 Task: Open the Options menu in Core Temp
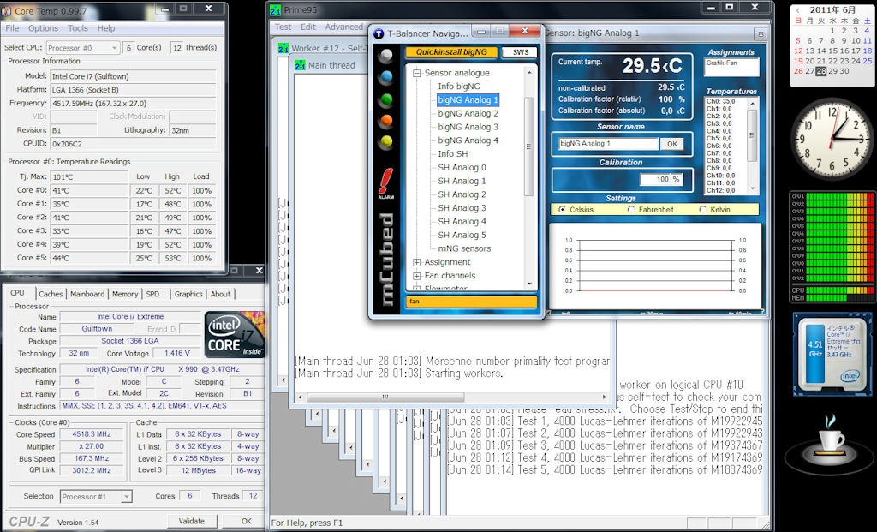[43, 28]
